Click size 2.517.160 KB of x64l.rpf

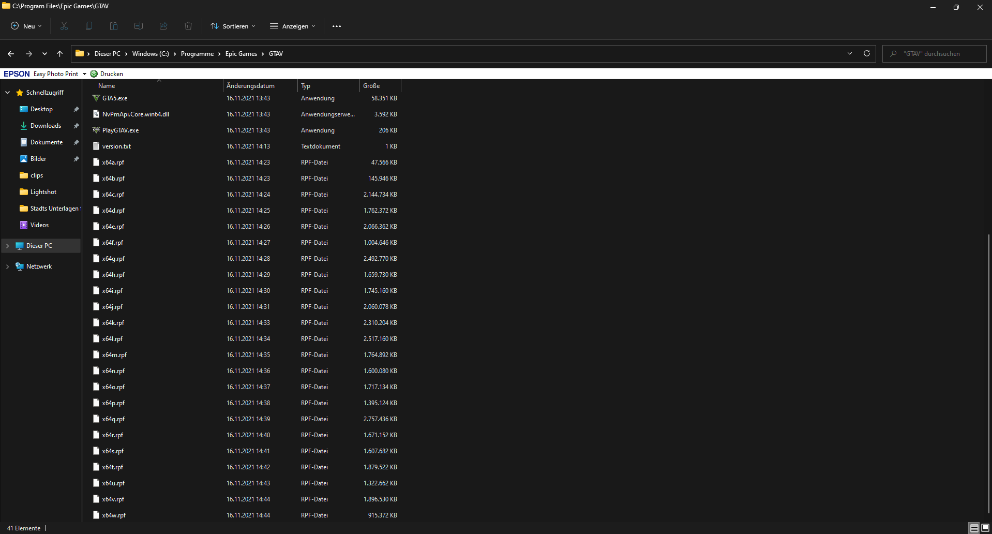(380, 339)
